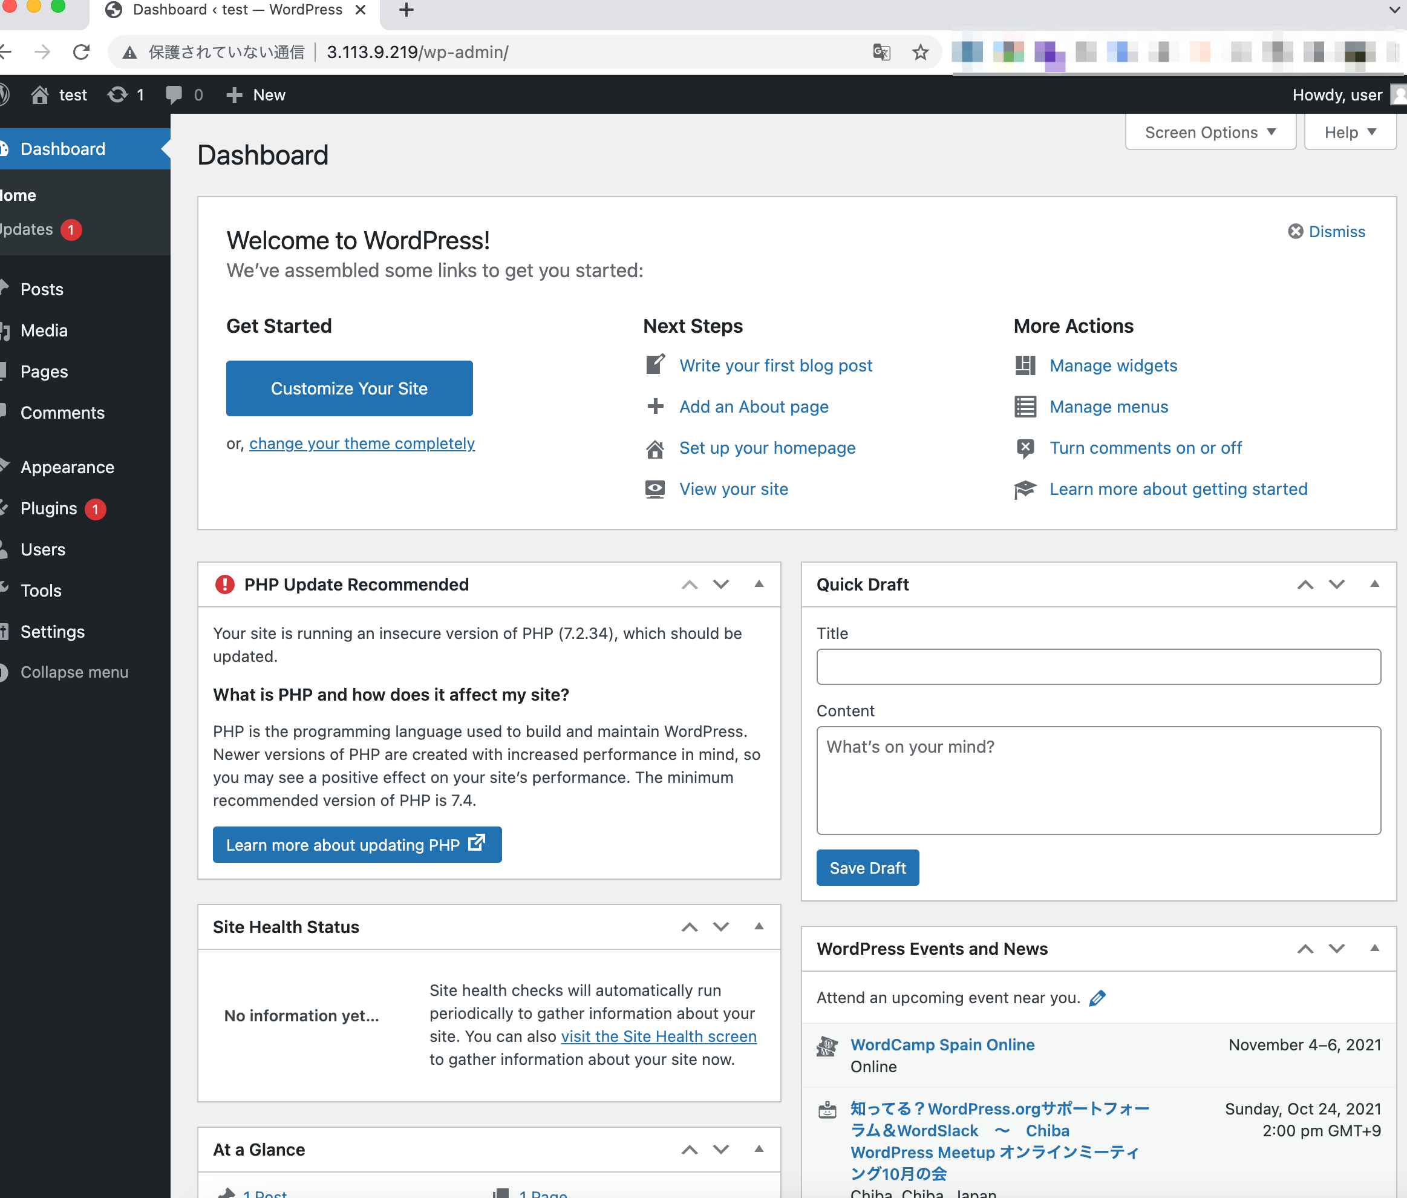Screen dimensions: 1407x1198
Task: Open the Screen Options dropdown
Action: [x=1209, y=132]
